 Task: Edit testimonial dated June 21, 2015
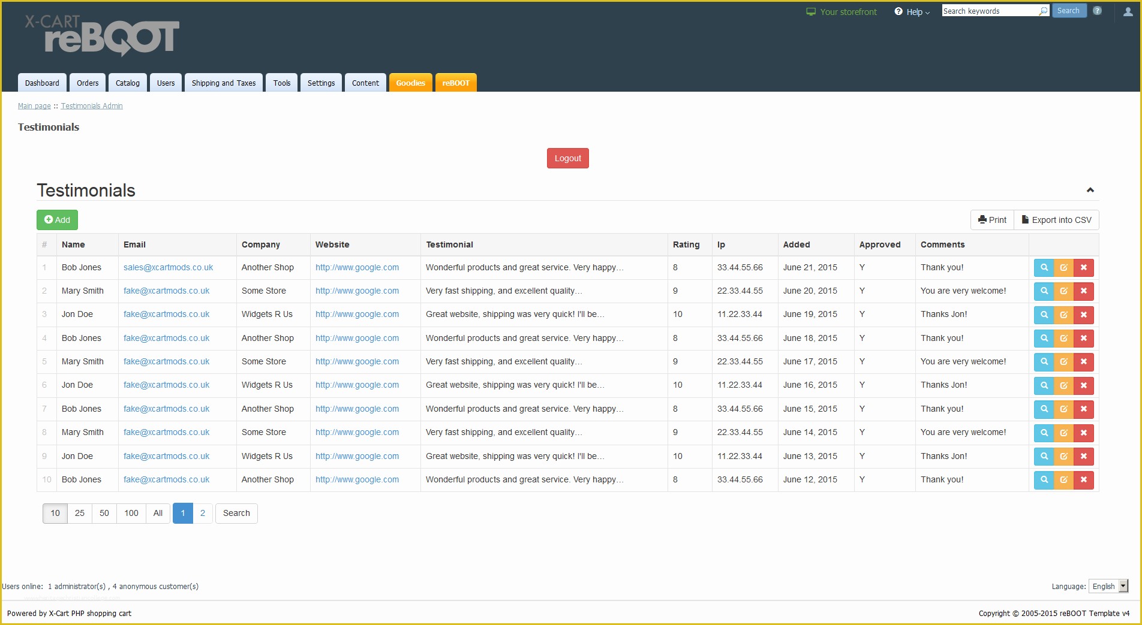click(x=1063, y=268)
